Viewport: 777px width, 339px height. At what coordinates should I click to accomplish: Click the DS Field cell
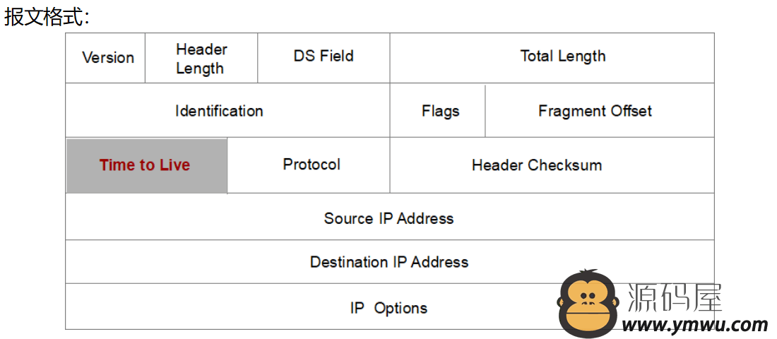[324, 57]
